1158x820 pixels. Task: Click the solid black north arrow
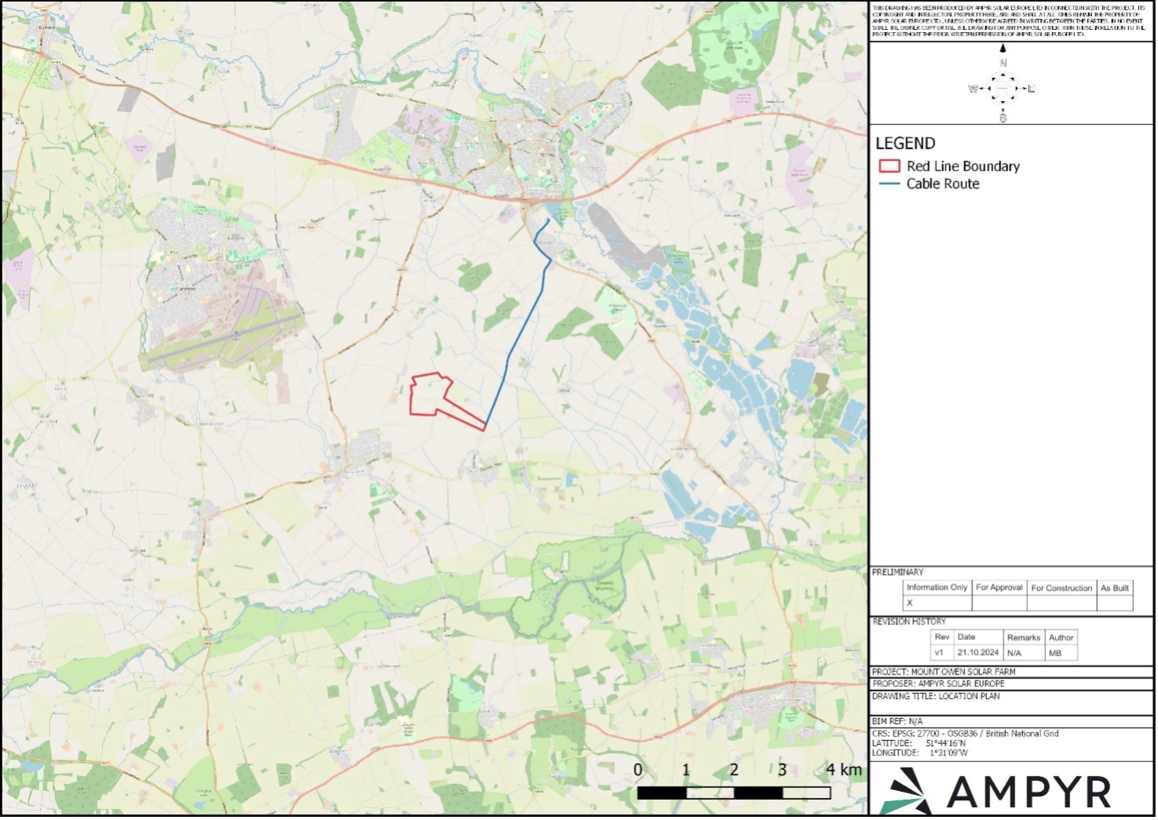tap(1003, 49)
